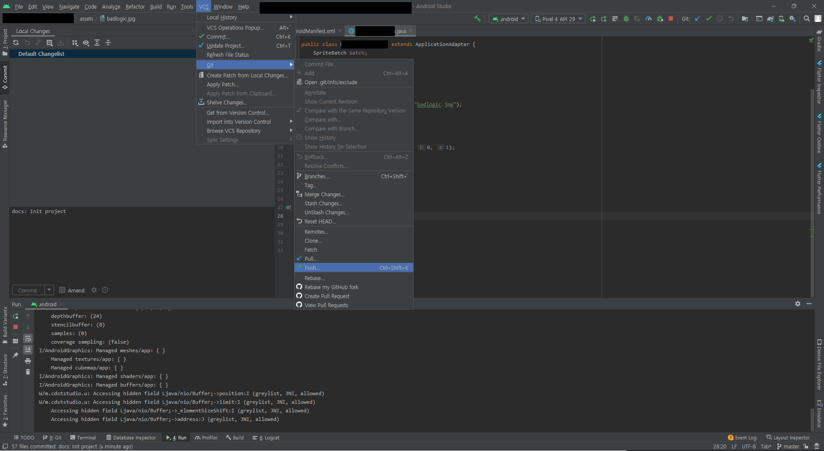The image size is (824, 451).
Task: Click Expand All in Local Changes toolbar
Action: 97,43
